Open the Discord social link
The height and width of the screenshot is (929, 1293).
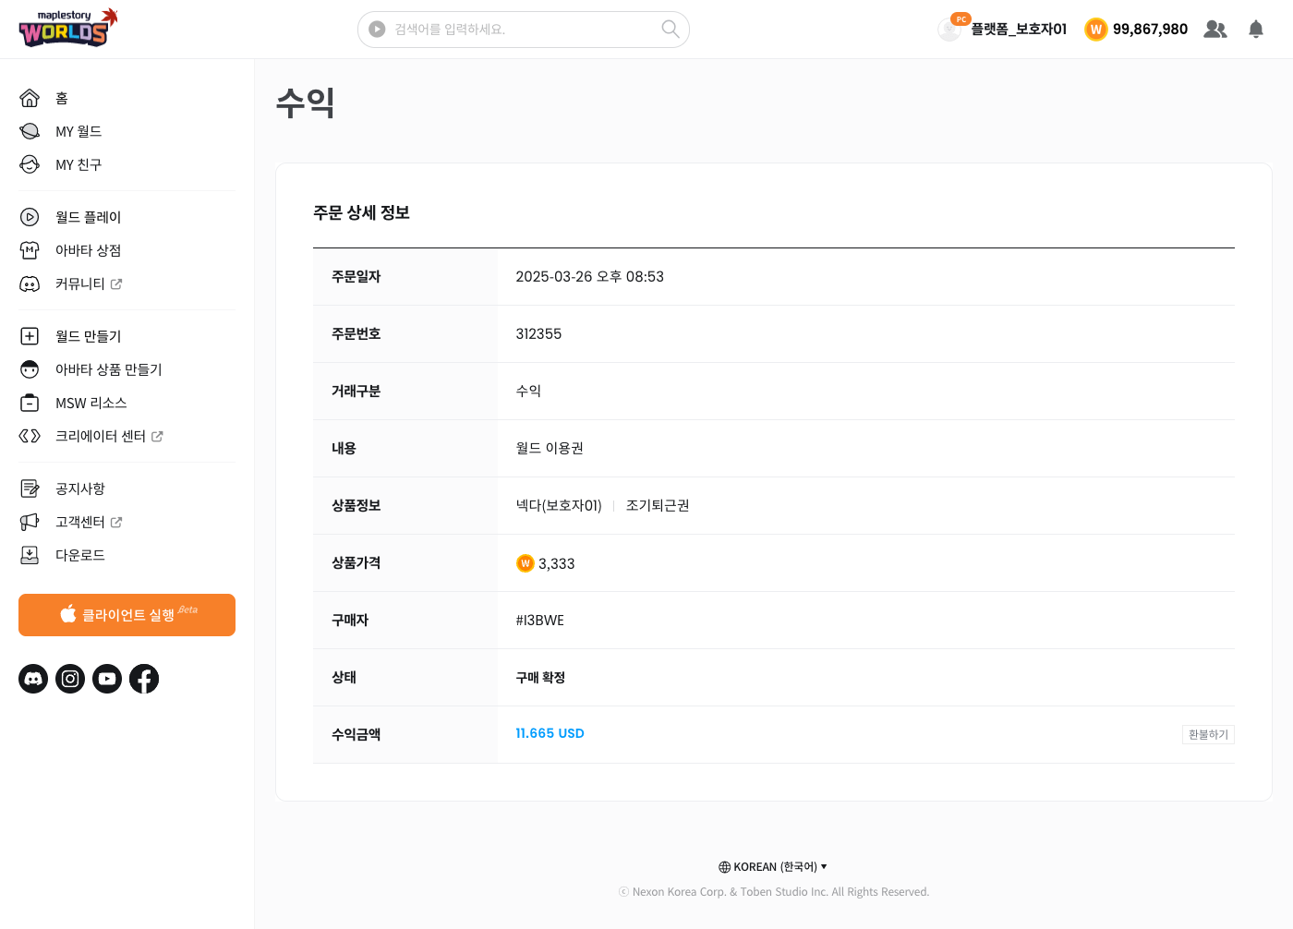click(33, 679)
